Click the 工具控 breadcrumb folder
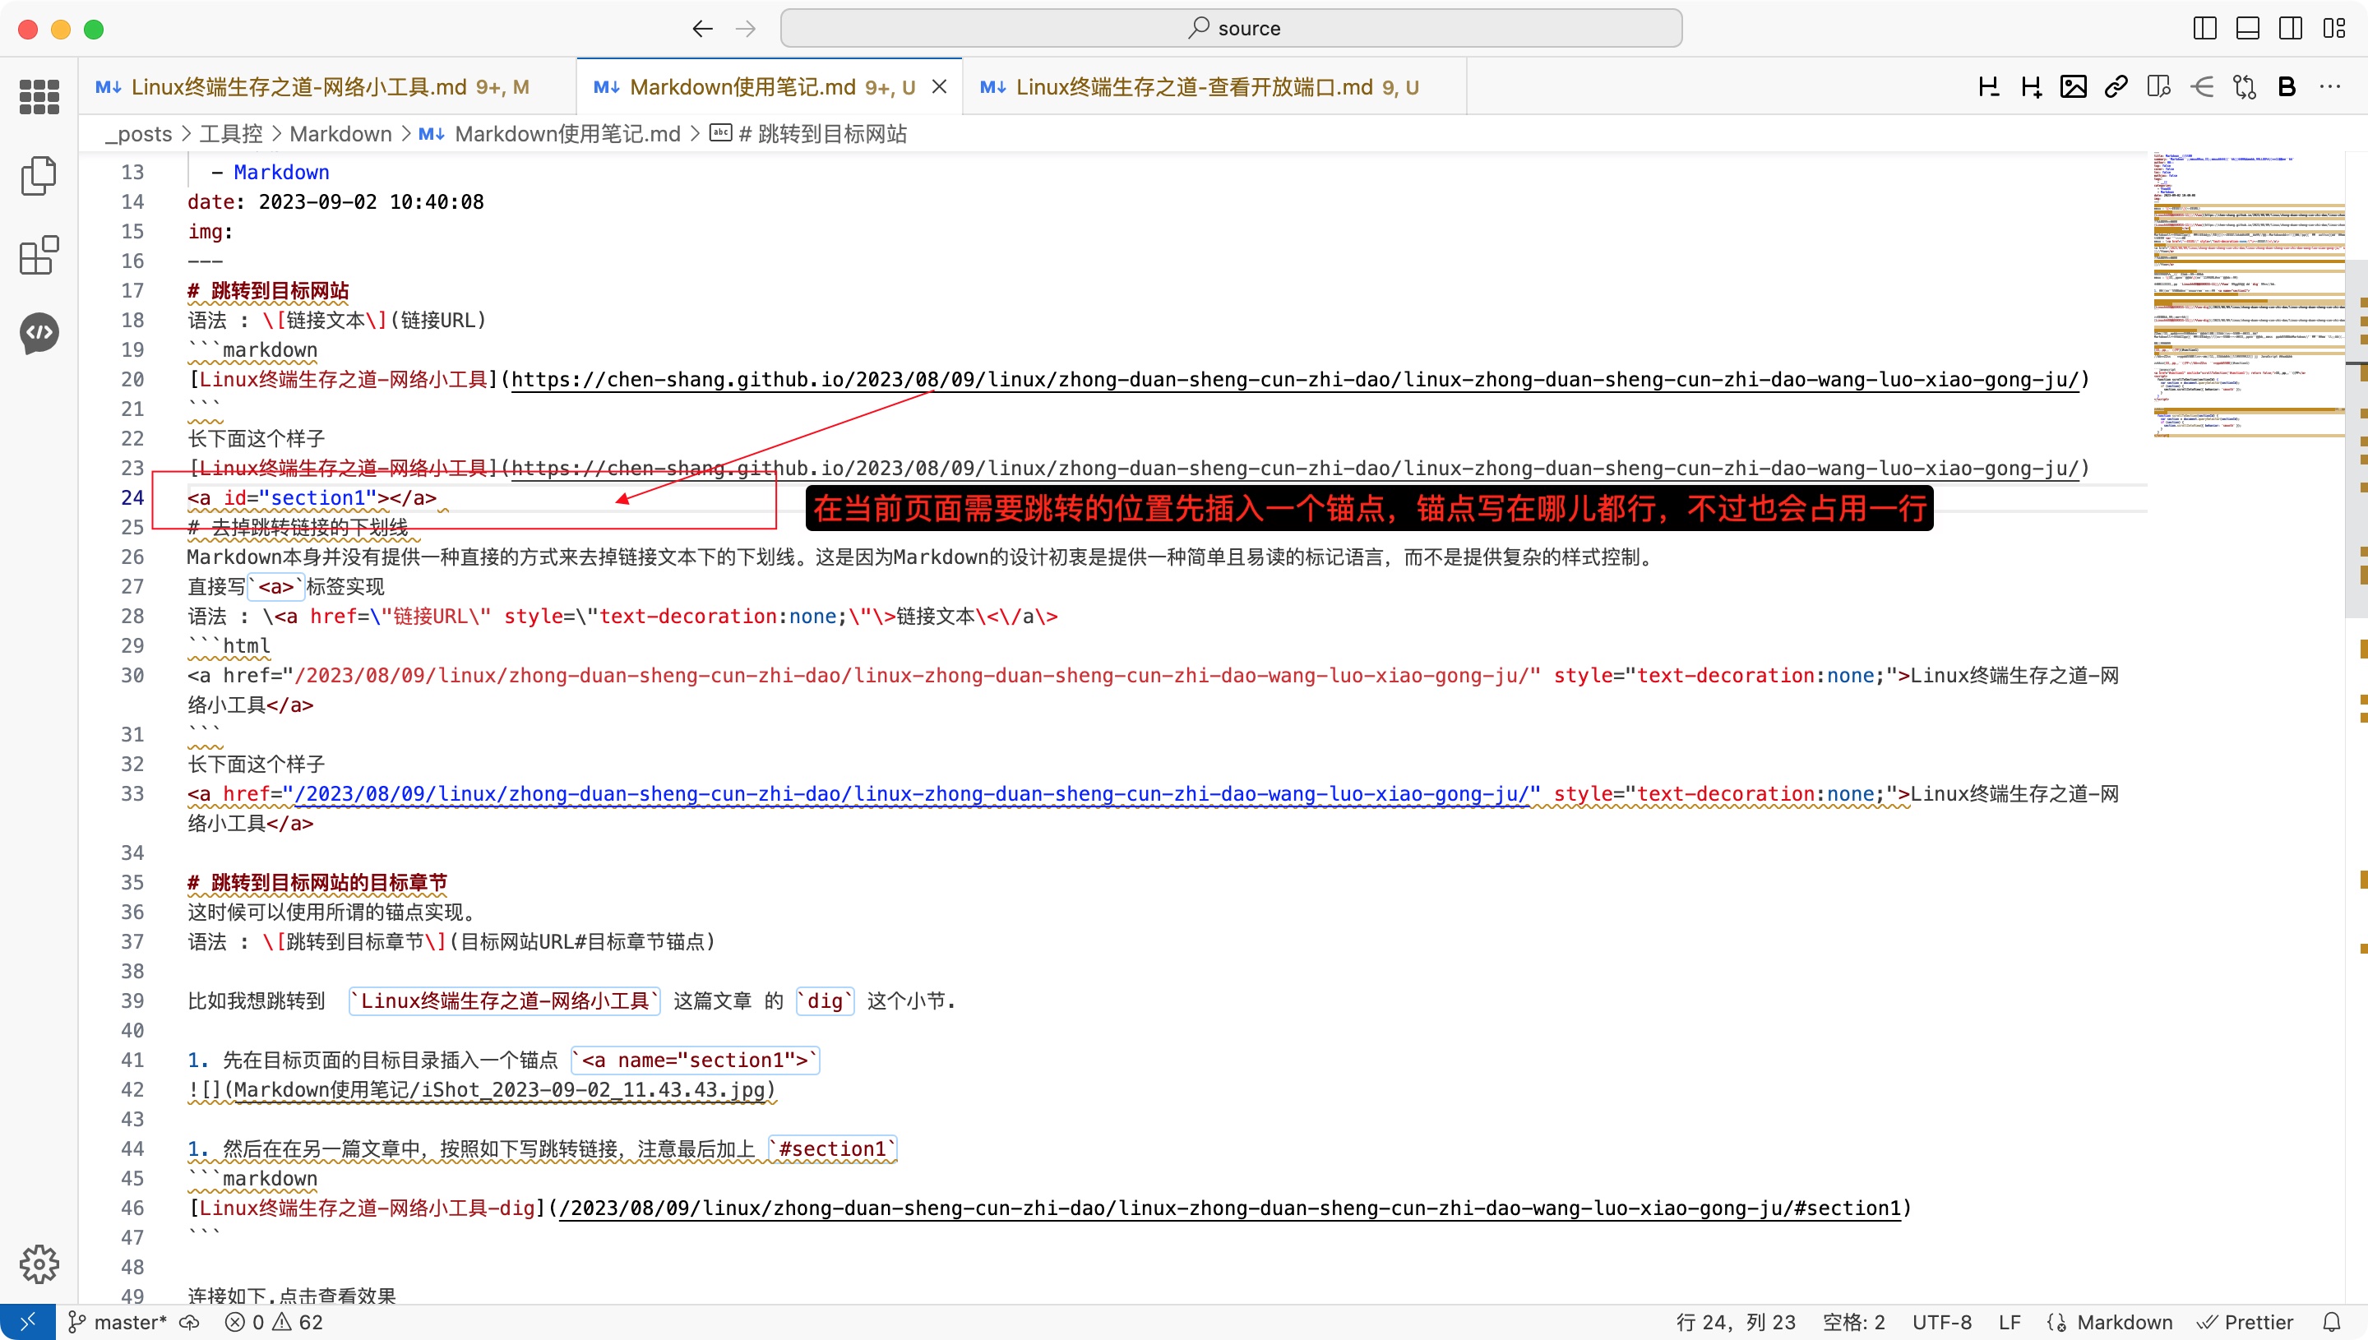 click(231, 133)
